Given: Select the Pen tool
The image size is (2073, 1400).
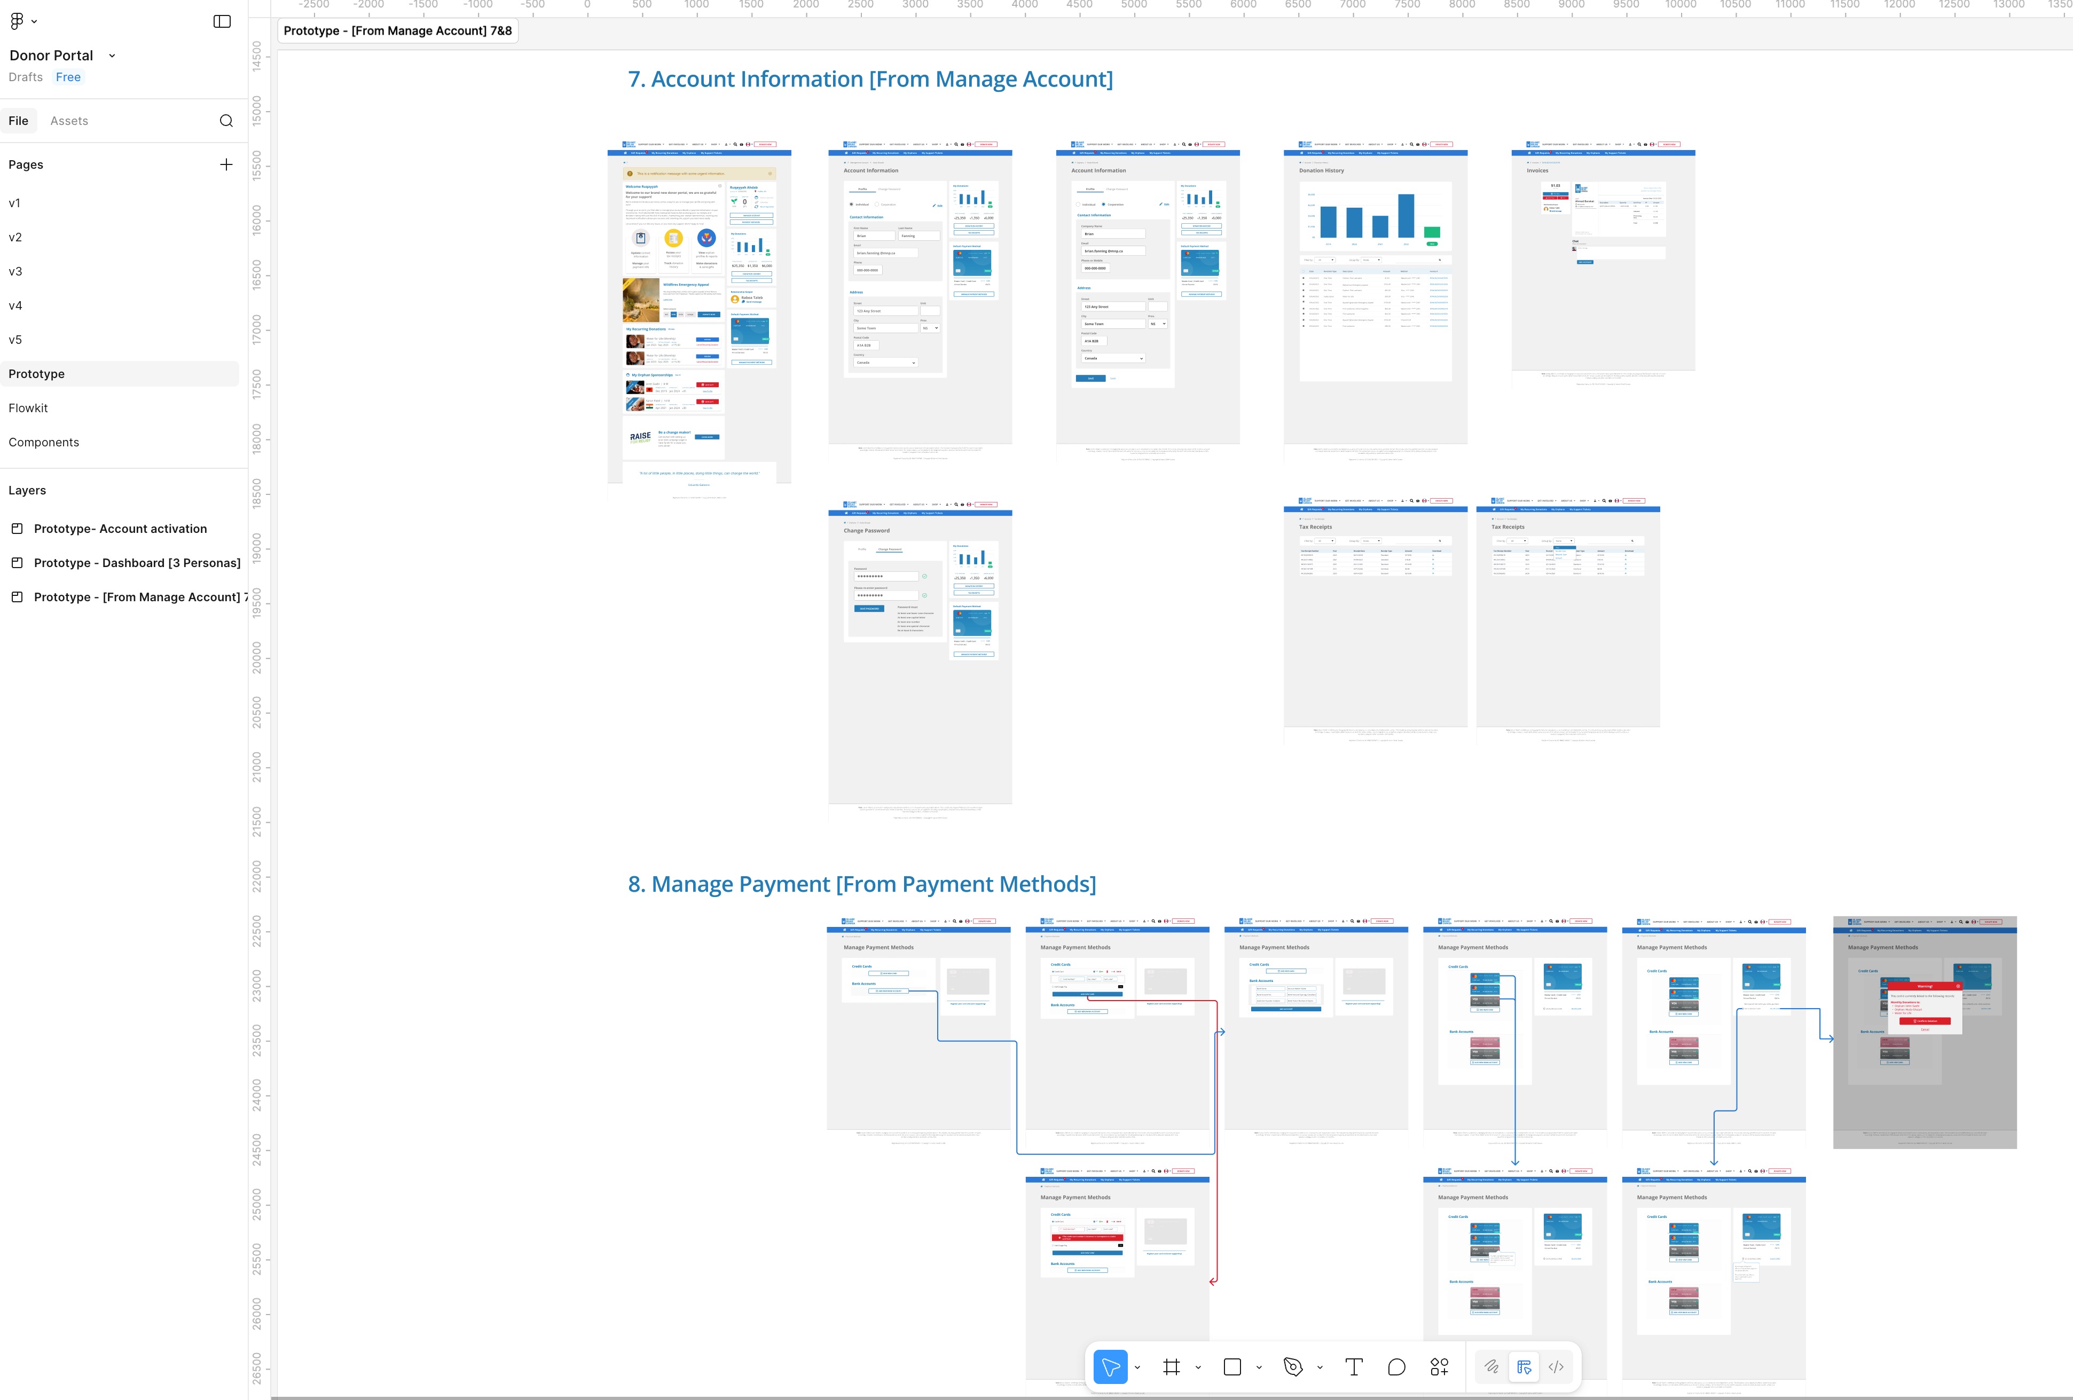Looking at the screenshot, I should (1292, 1367).
